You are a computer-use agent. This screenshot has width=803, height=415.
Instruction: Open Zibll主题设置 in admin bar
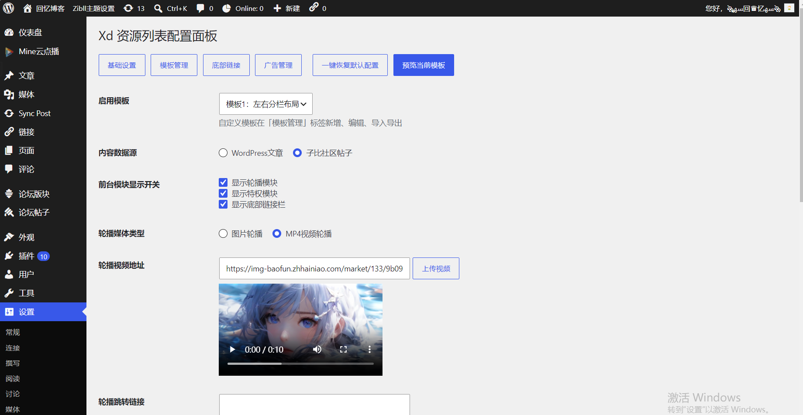tap(93, 8)
